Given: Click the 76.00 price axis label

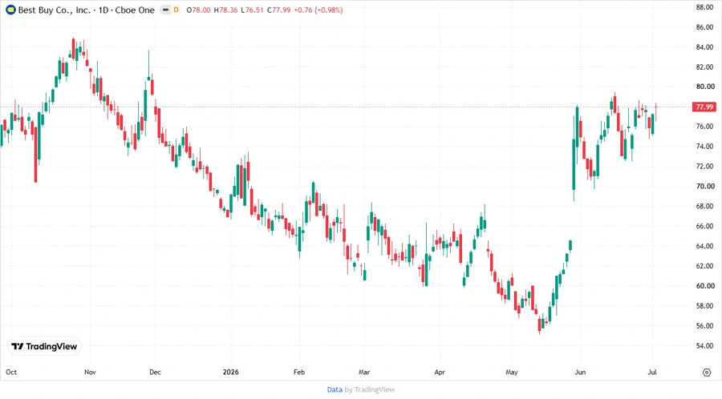Looking at the screenshot, I should pos(705,127).
